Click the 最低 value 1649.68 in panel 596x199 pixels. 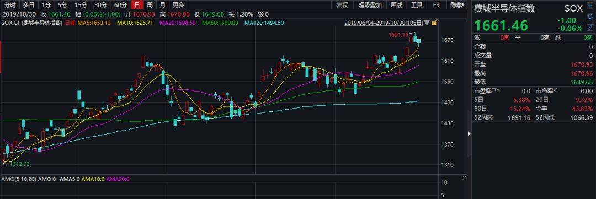pyautogui.click(x=581, y=82)
